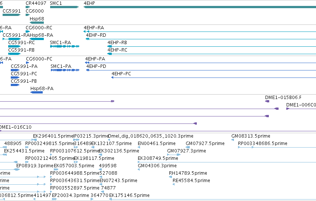Screen dimensions: 316x201
Task: Click the 411497 feature label
Action: click(42, 195)
